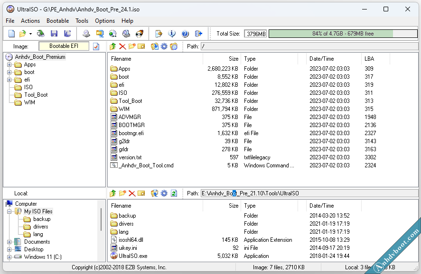Click red X delete icon in image toolbar
Image resolution: width=421 pixels, height=274 pixels.
[x=122, y=46]
